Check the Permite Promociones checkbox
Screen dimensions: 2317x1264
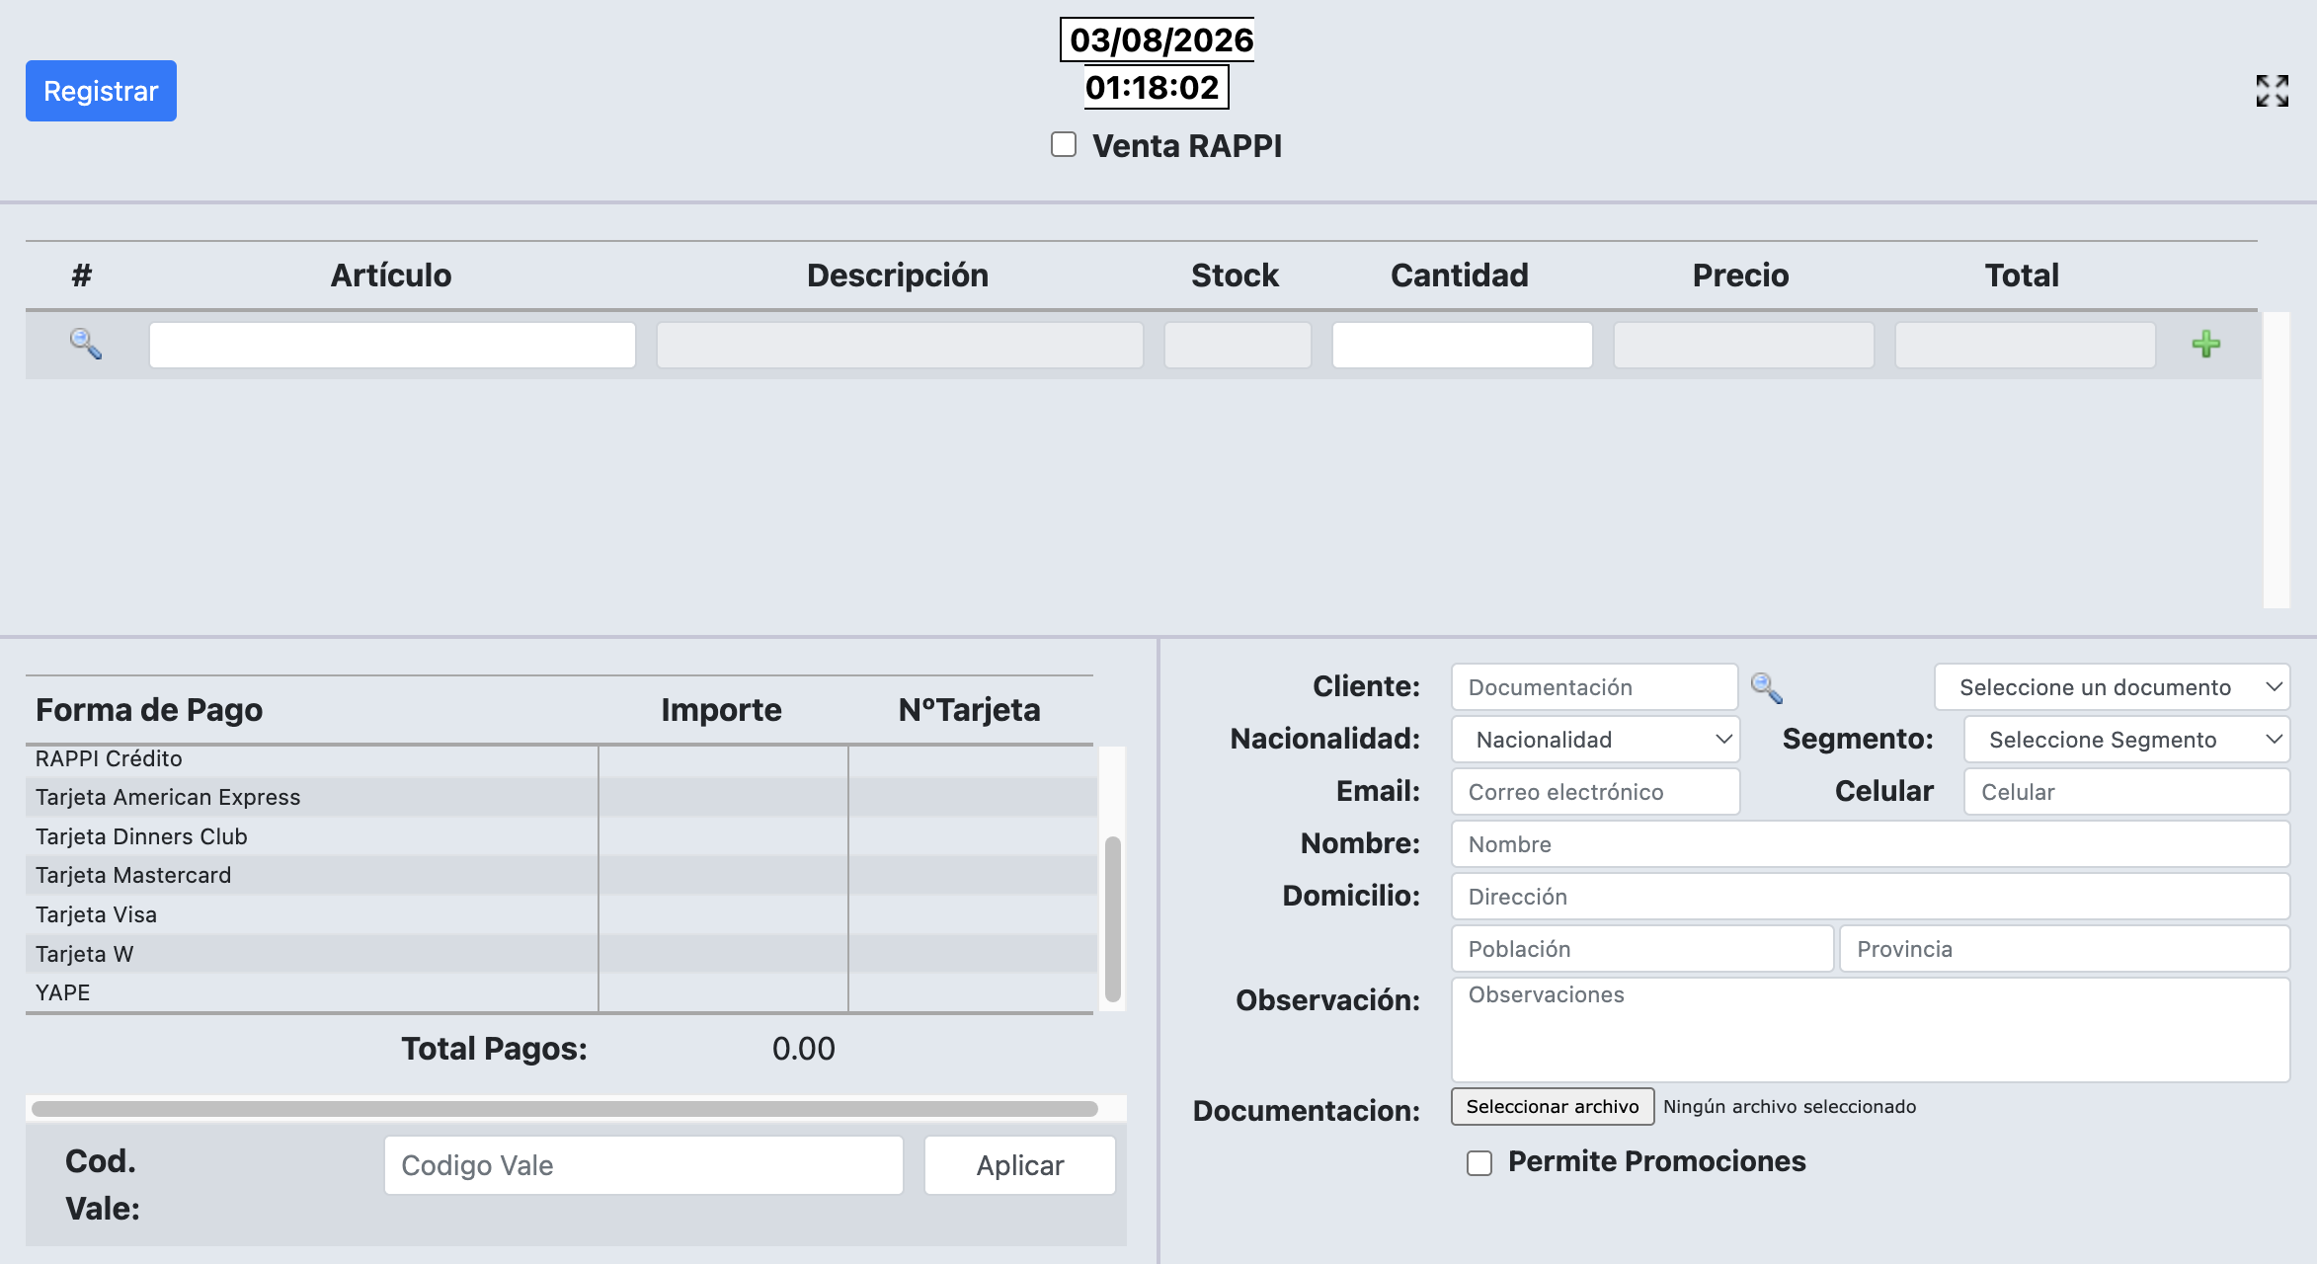coord(1479,1162)
